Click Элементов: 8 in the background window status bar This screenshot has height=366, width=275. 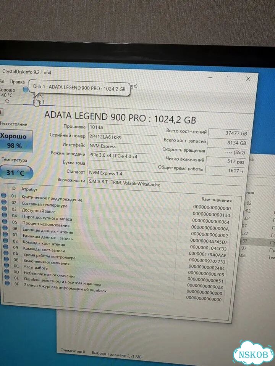click(73, 351)
